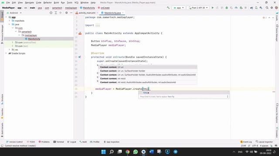Expand the com (androidTest) package
This screenshot has height=156, width=279.
[x=13, y=42]
